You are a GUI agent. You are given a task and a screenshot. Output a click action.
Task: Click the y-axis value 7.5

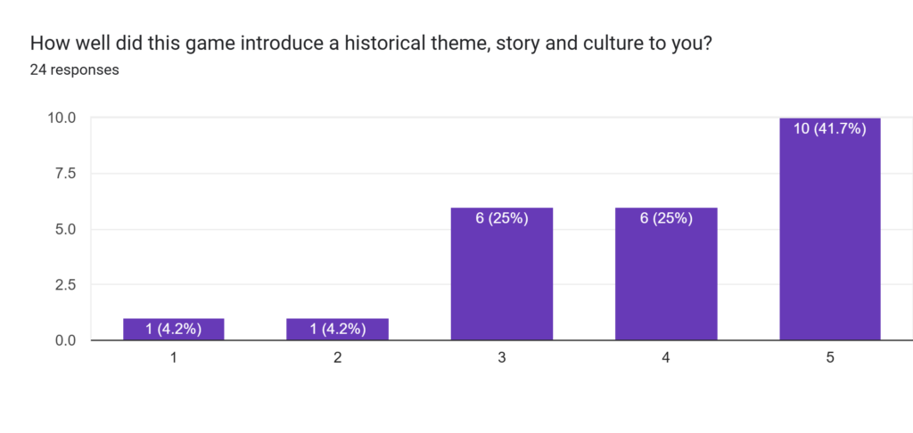(x=66, y=174)
